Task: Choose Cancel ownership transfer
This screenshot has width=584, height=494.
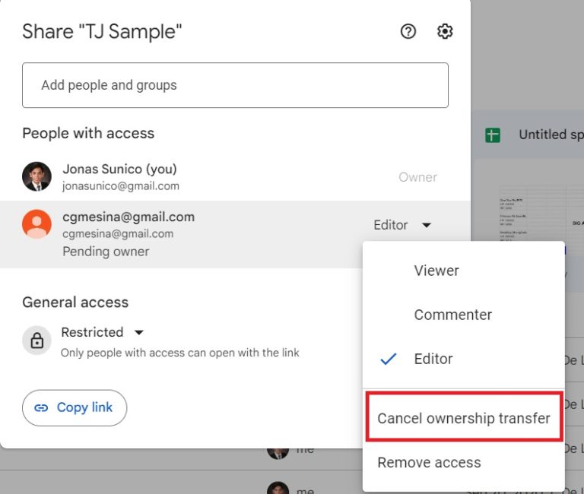Action: 464,418
